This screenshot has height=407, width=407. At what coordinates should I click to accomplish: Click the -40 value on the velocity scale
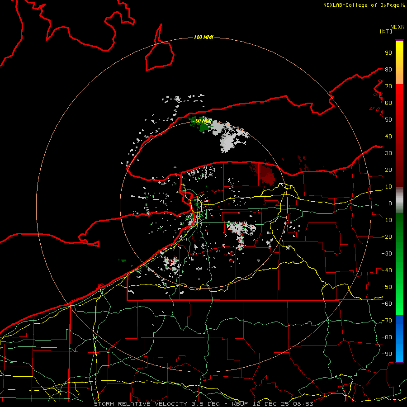(x=387, y=270)
